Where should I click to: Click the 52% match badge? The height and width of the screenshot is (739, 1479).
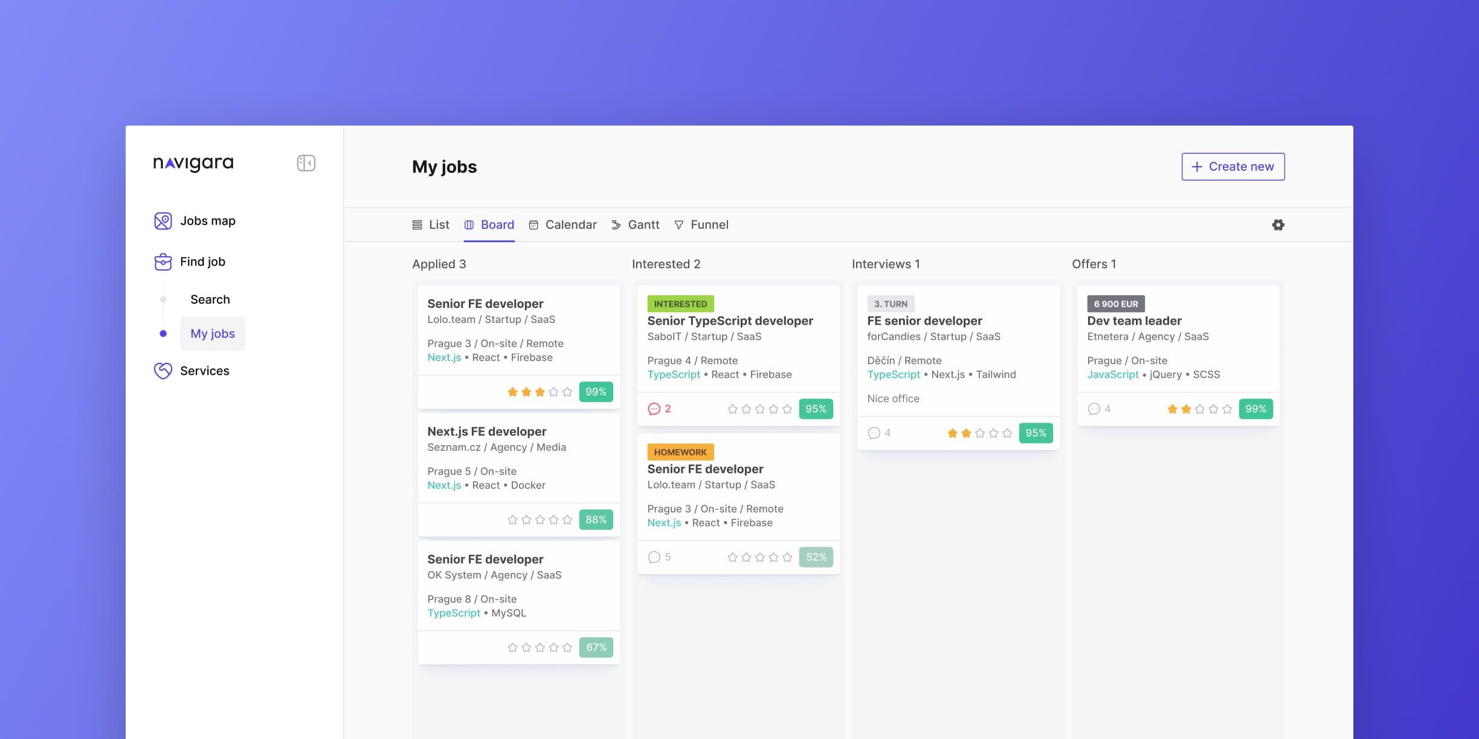816,557
